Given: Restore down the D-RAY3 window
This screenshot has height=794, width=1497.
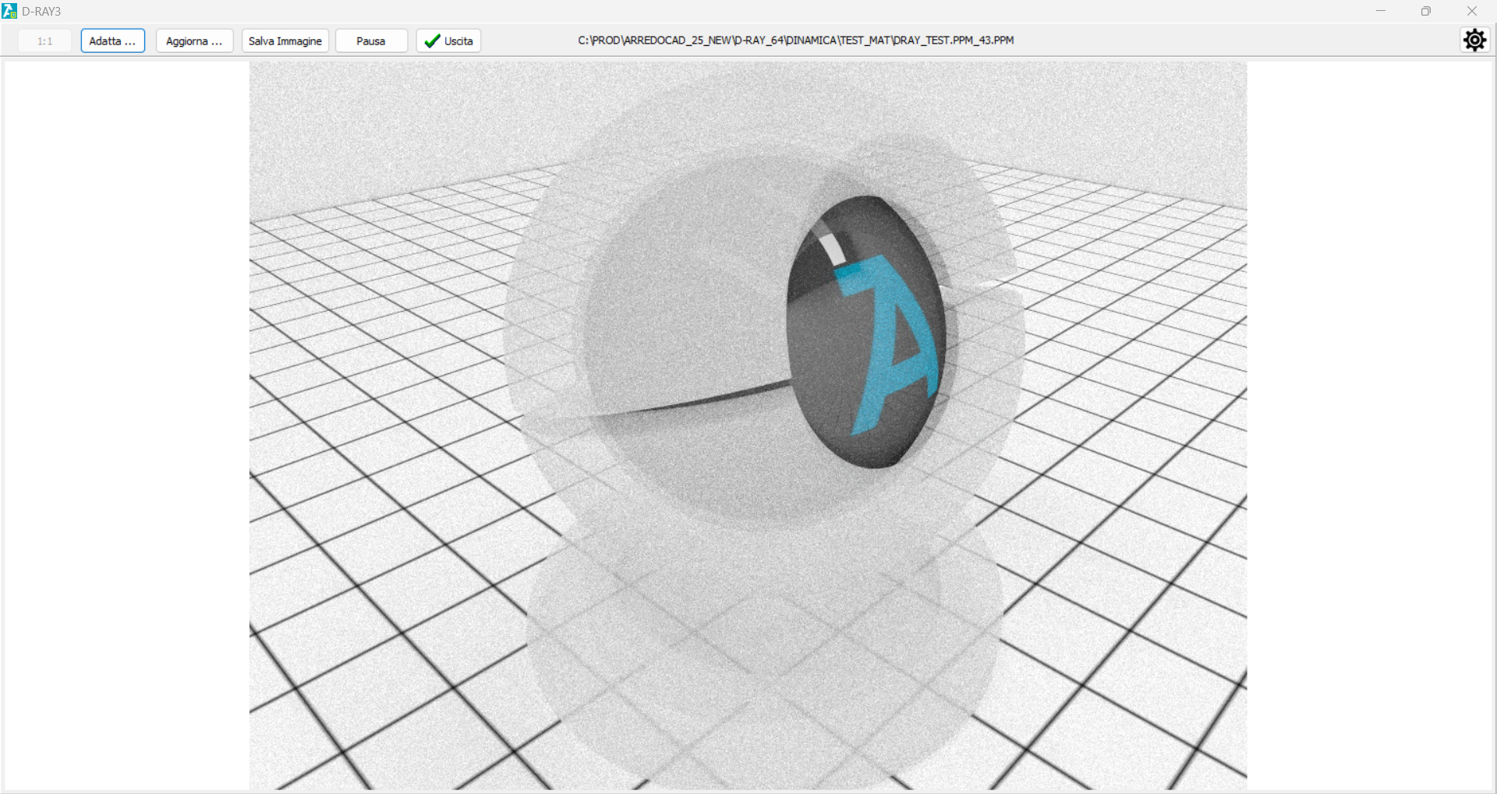Looking at the screenshot, I should click(1426, 11).
